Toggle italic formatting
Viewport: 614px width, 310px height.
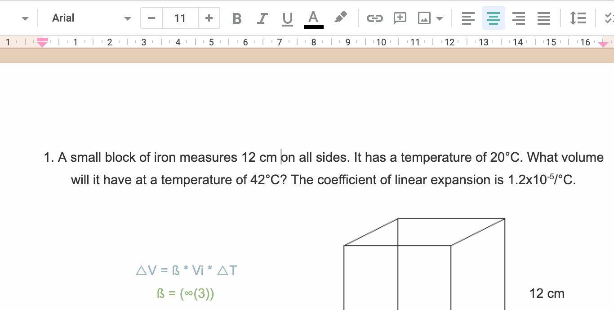[x=262, y=18]
